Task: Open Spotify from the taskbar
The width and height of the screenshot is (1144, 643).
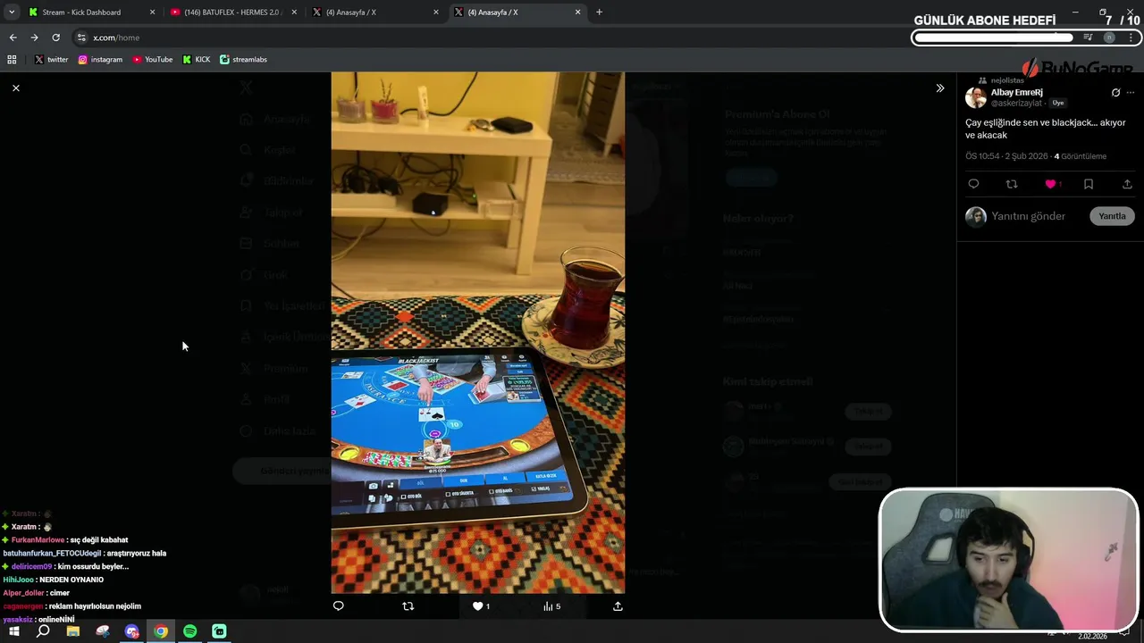Action: coord(190,631)
